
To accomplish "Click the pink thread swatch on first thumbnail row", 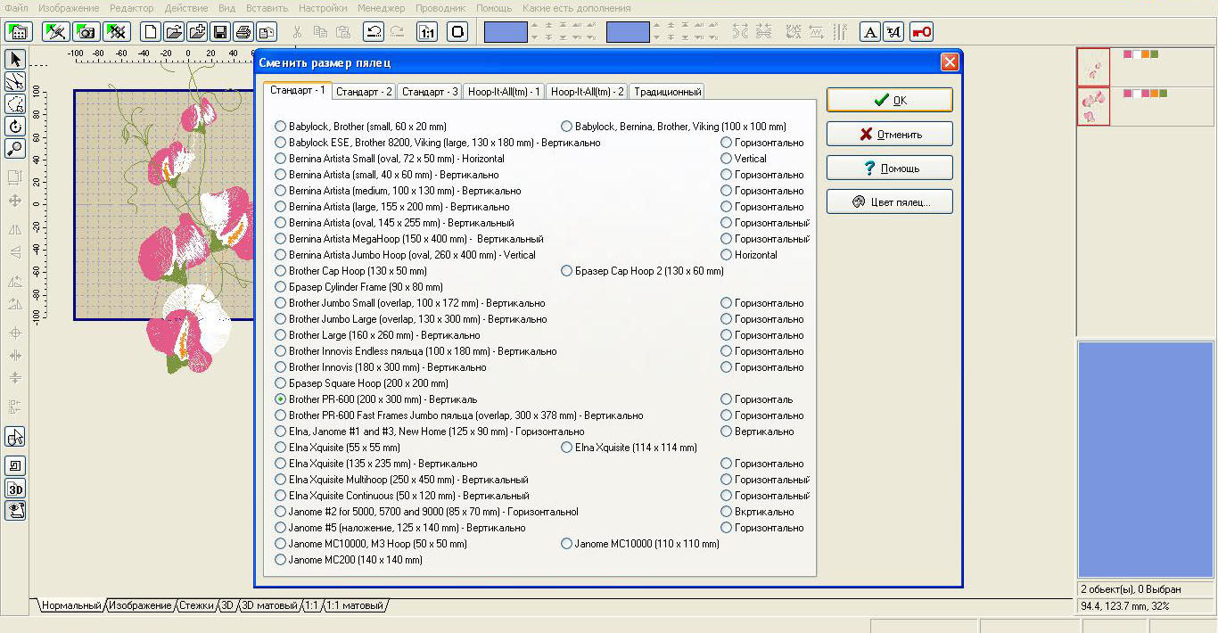I will click(1128, 54).
